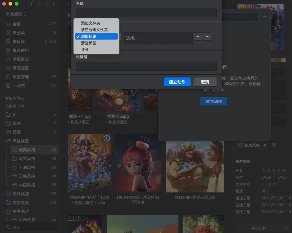Select the 卡通风格 subfolder

click(34, 167)
